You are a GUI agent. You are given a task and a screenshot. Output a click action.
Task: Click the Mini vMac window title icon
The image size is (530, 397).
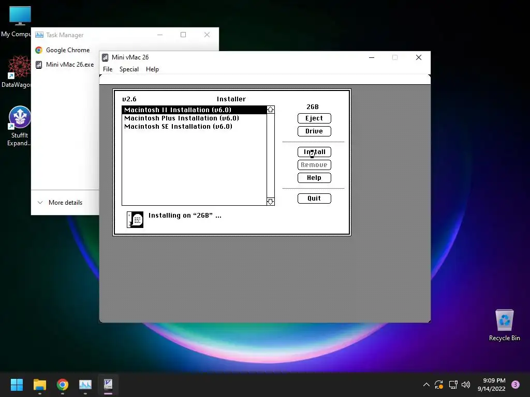(x=105, y=57)
